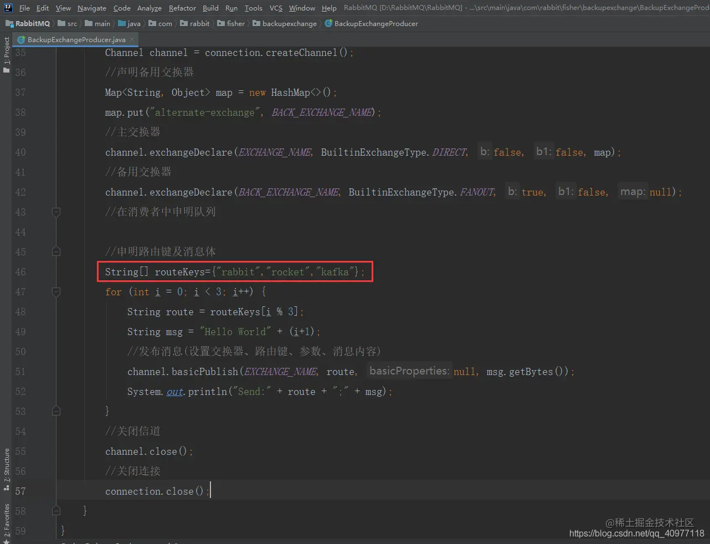Click the line number 40 in gutter

[x=20, y=152]
